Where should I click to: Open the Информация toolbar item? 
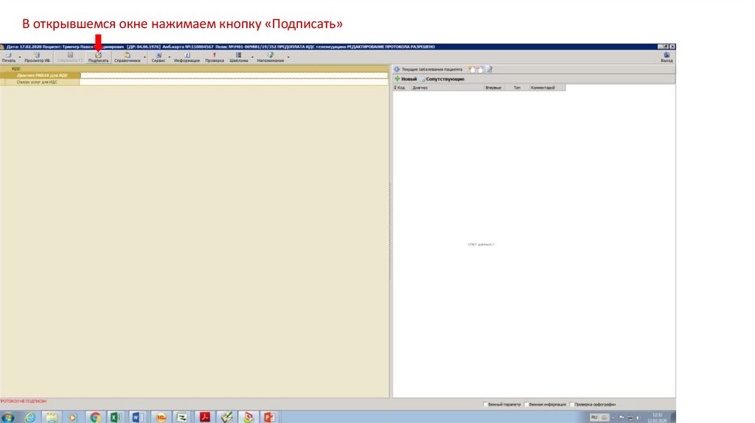(x=187, y=57)
